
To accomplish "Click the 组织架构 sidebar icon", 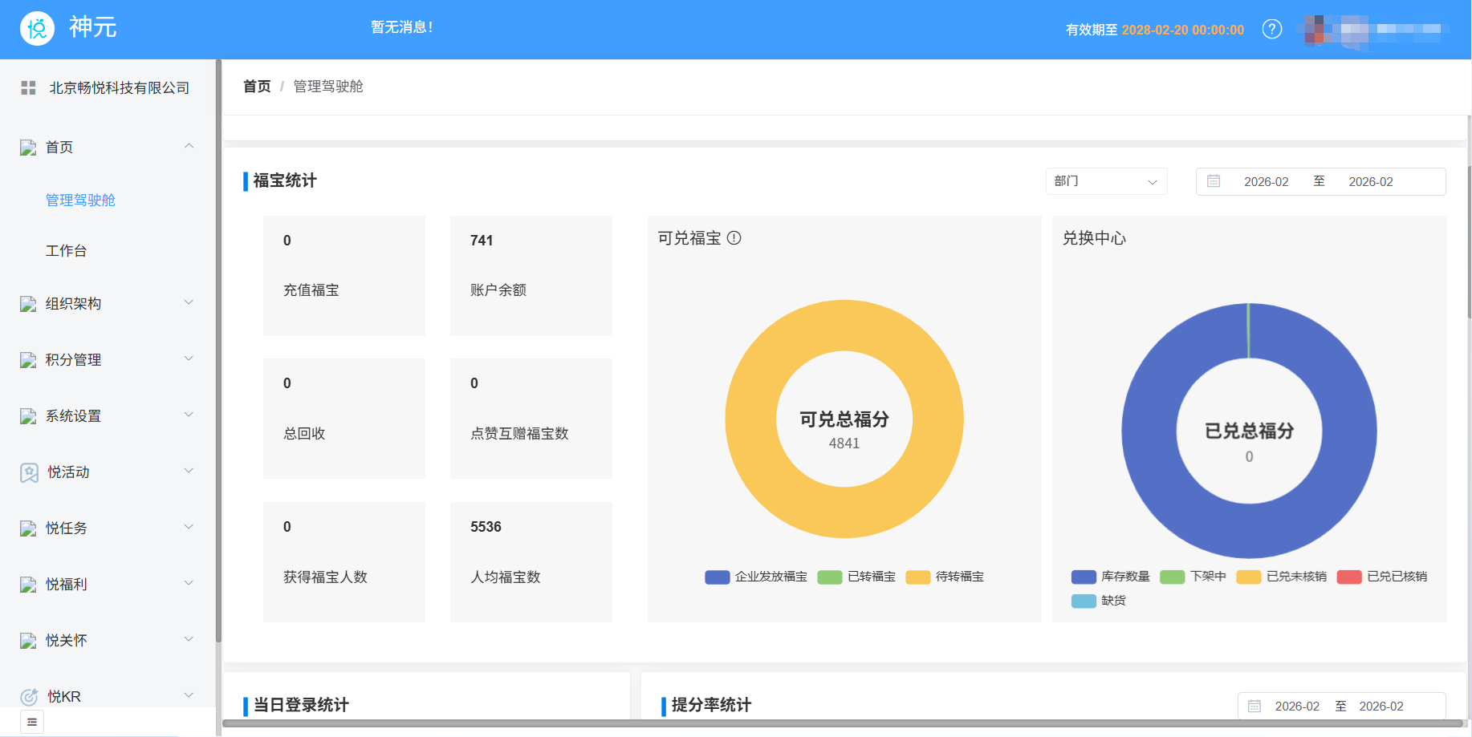I will click(x=26, y=303).
